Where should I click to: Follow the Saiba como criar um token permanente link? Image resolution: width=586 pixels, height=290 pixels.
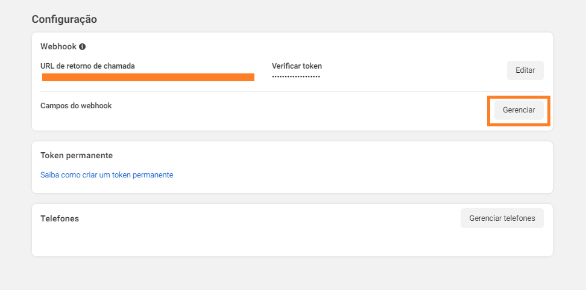[x=107, y=175]
